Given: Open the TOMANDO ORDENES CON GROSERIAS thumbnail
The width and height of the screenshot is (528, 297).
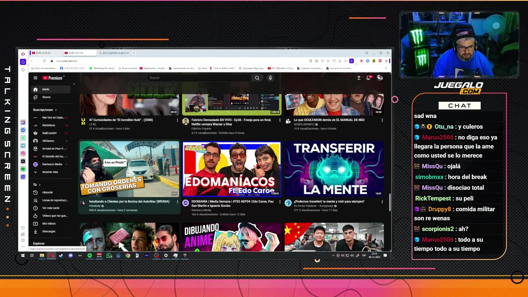Looking at the screenshot, I should pos(130,169).
